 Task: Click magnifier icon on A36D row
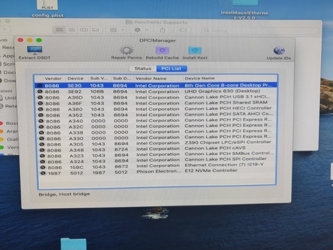click(x=40, y=97)
